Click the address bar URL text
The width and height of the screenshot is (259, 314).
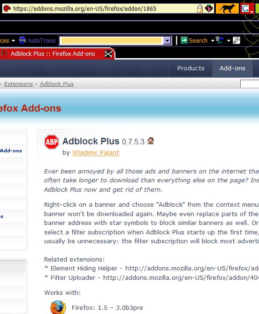(84, 8)
